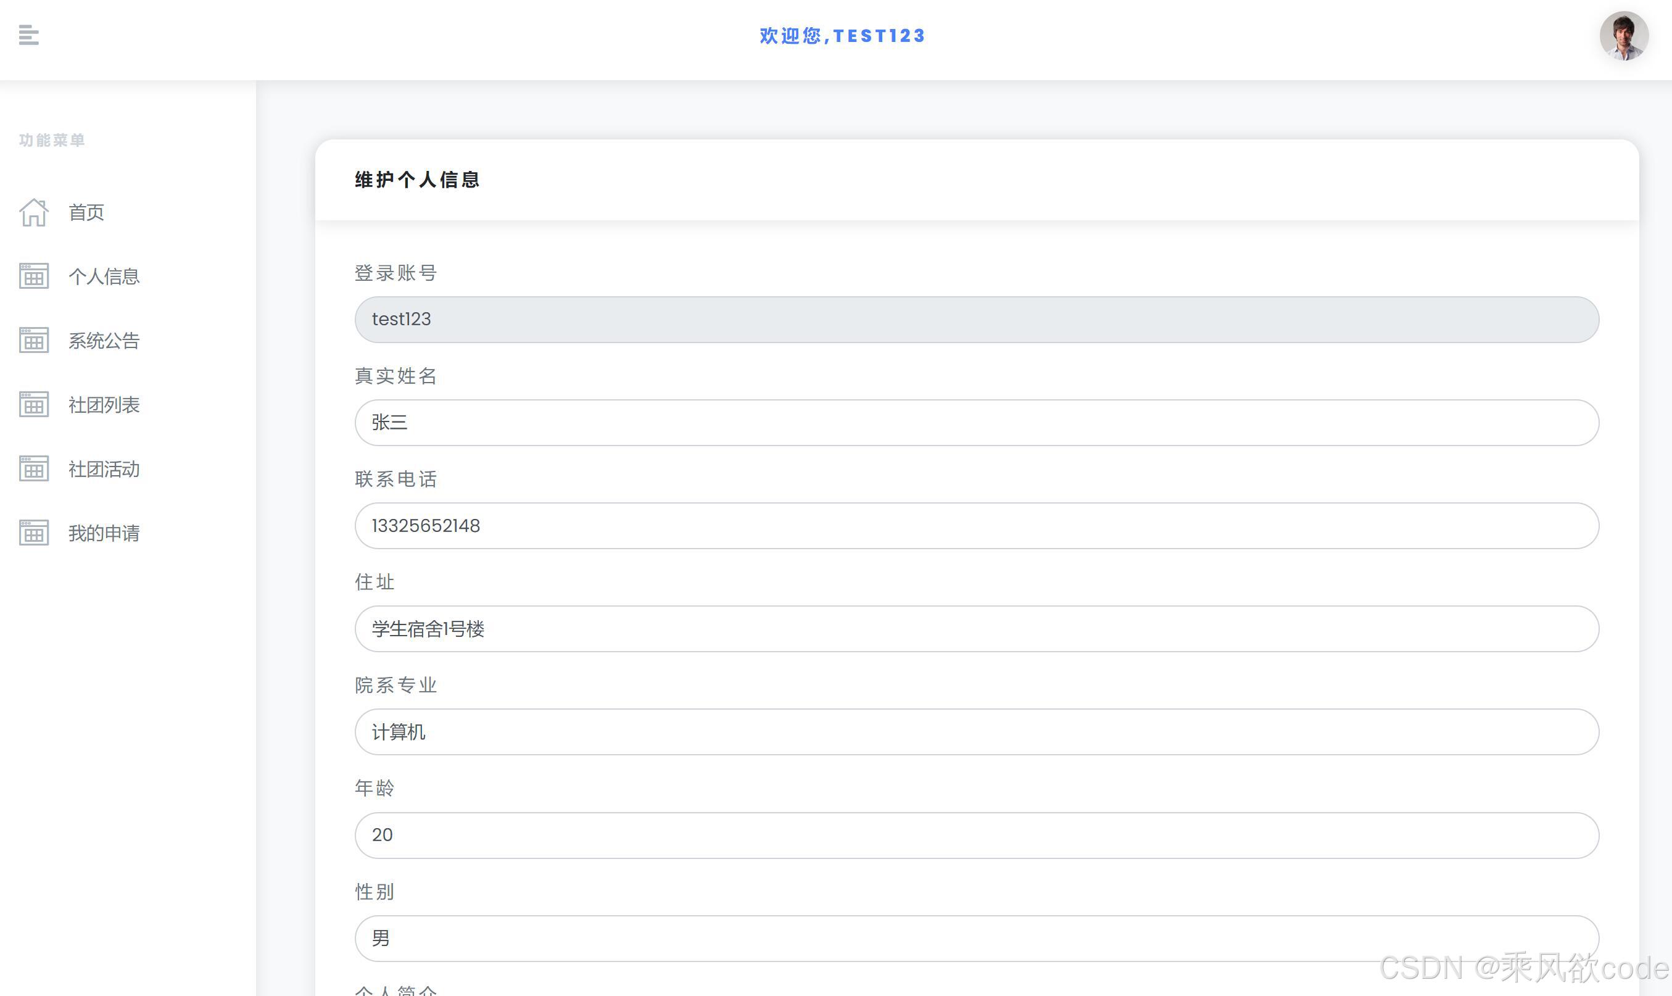This screenshot has height=996, width=1672.
Task: Select the home icon beside 首页
Action: [x=33, y=212]
